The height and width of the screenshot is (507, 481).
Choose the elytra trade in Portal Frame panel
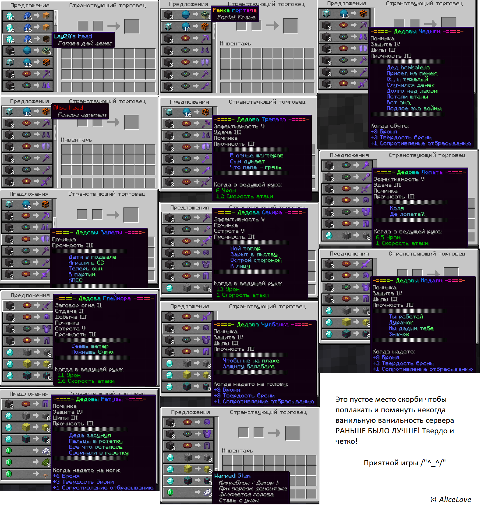(186, 62)
